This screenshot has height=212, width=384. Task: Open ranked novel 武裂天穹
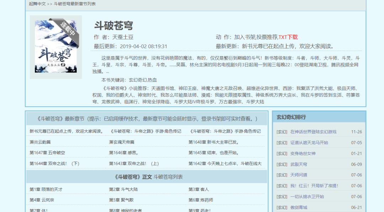click(299, 164)
